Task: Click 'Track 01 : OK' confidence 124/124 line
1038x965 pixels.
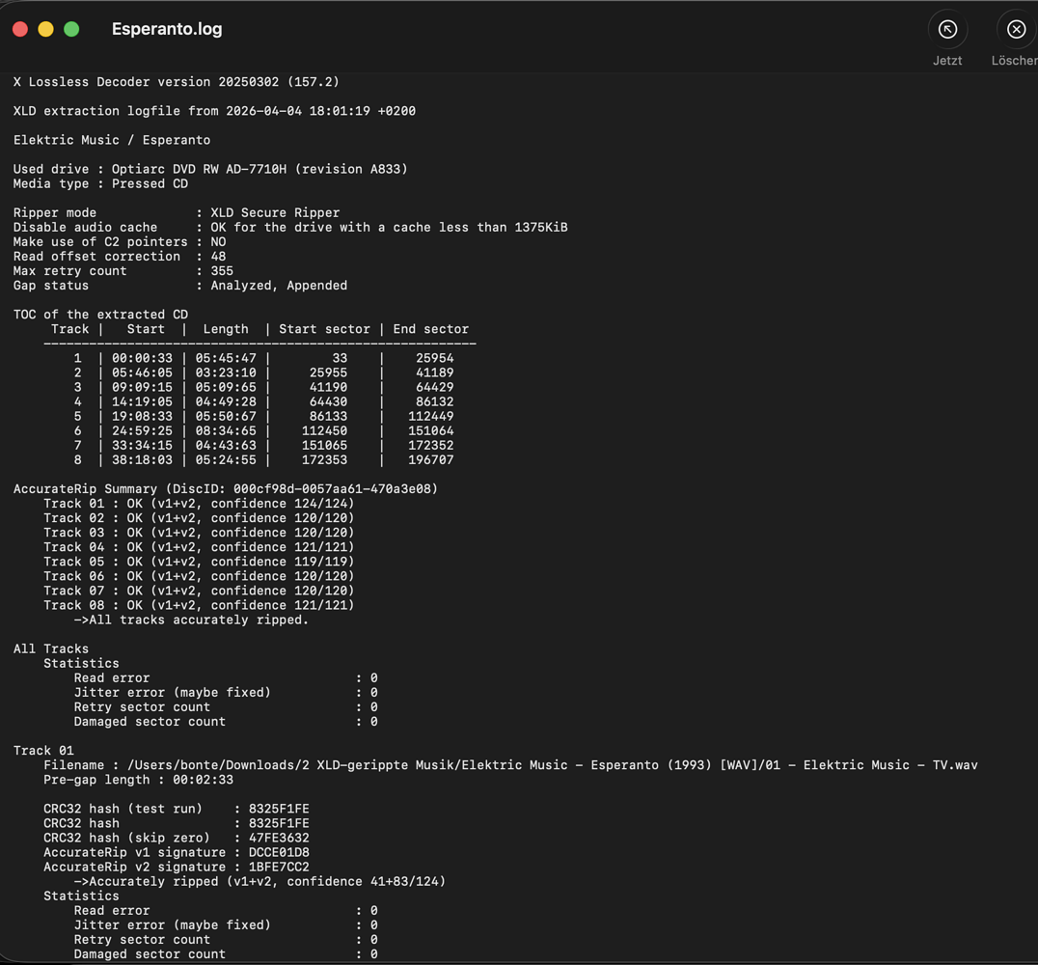Action: point(199,504)
